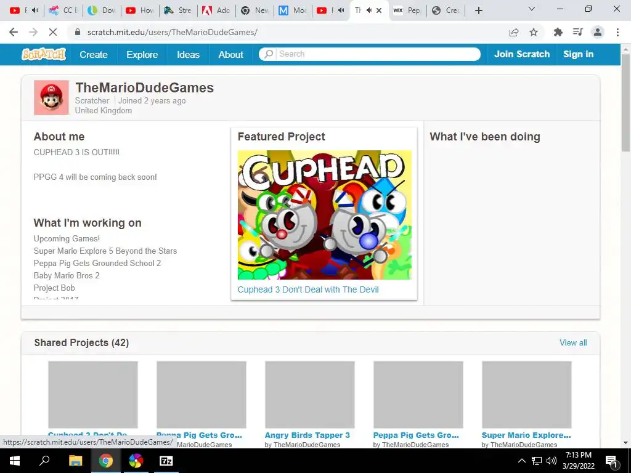Open Cuphead 3 Don't Deal with The Devil link
The width and height of the screenshot is (631, 473).
pyautogui.click(x=308, y=289)
